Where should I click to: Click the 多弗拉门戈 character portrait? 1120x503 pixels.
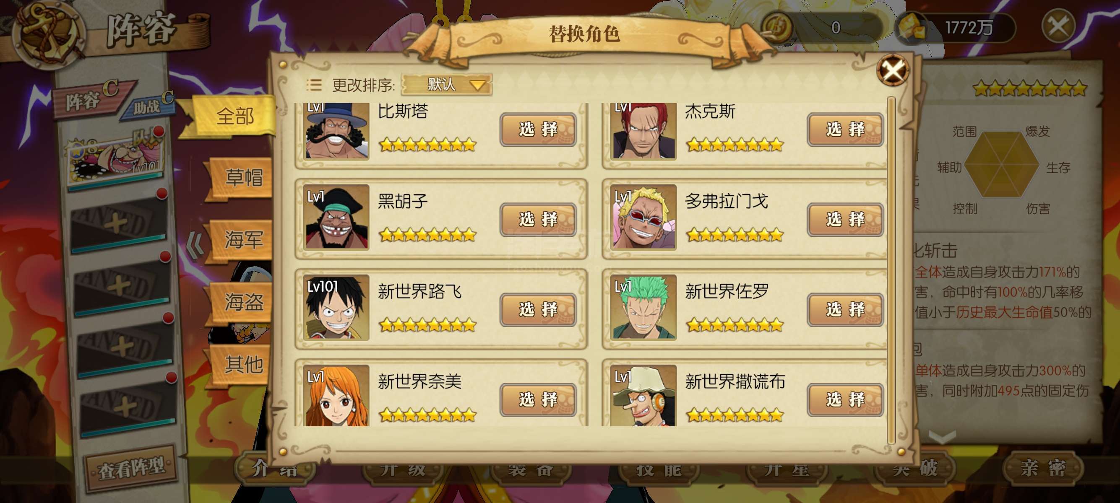[643, 217]
